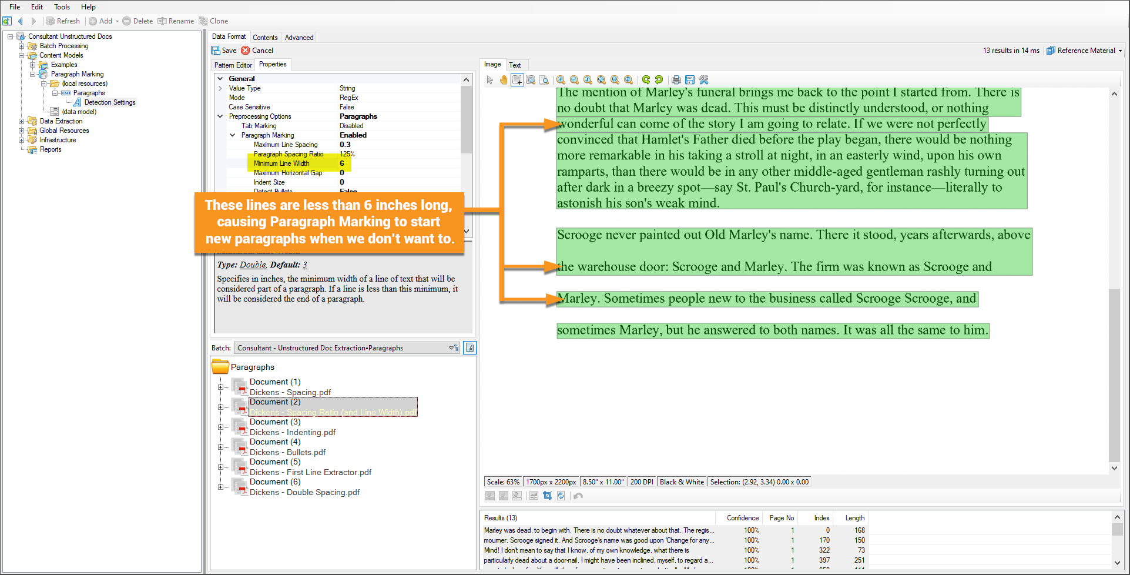Click the Save button
The width and height of the screenshot is (1130, 575).
[224, 51]
